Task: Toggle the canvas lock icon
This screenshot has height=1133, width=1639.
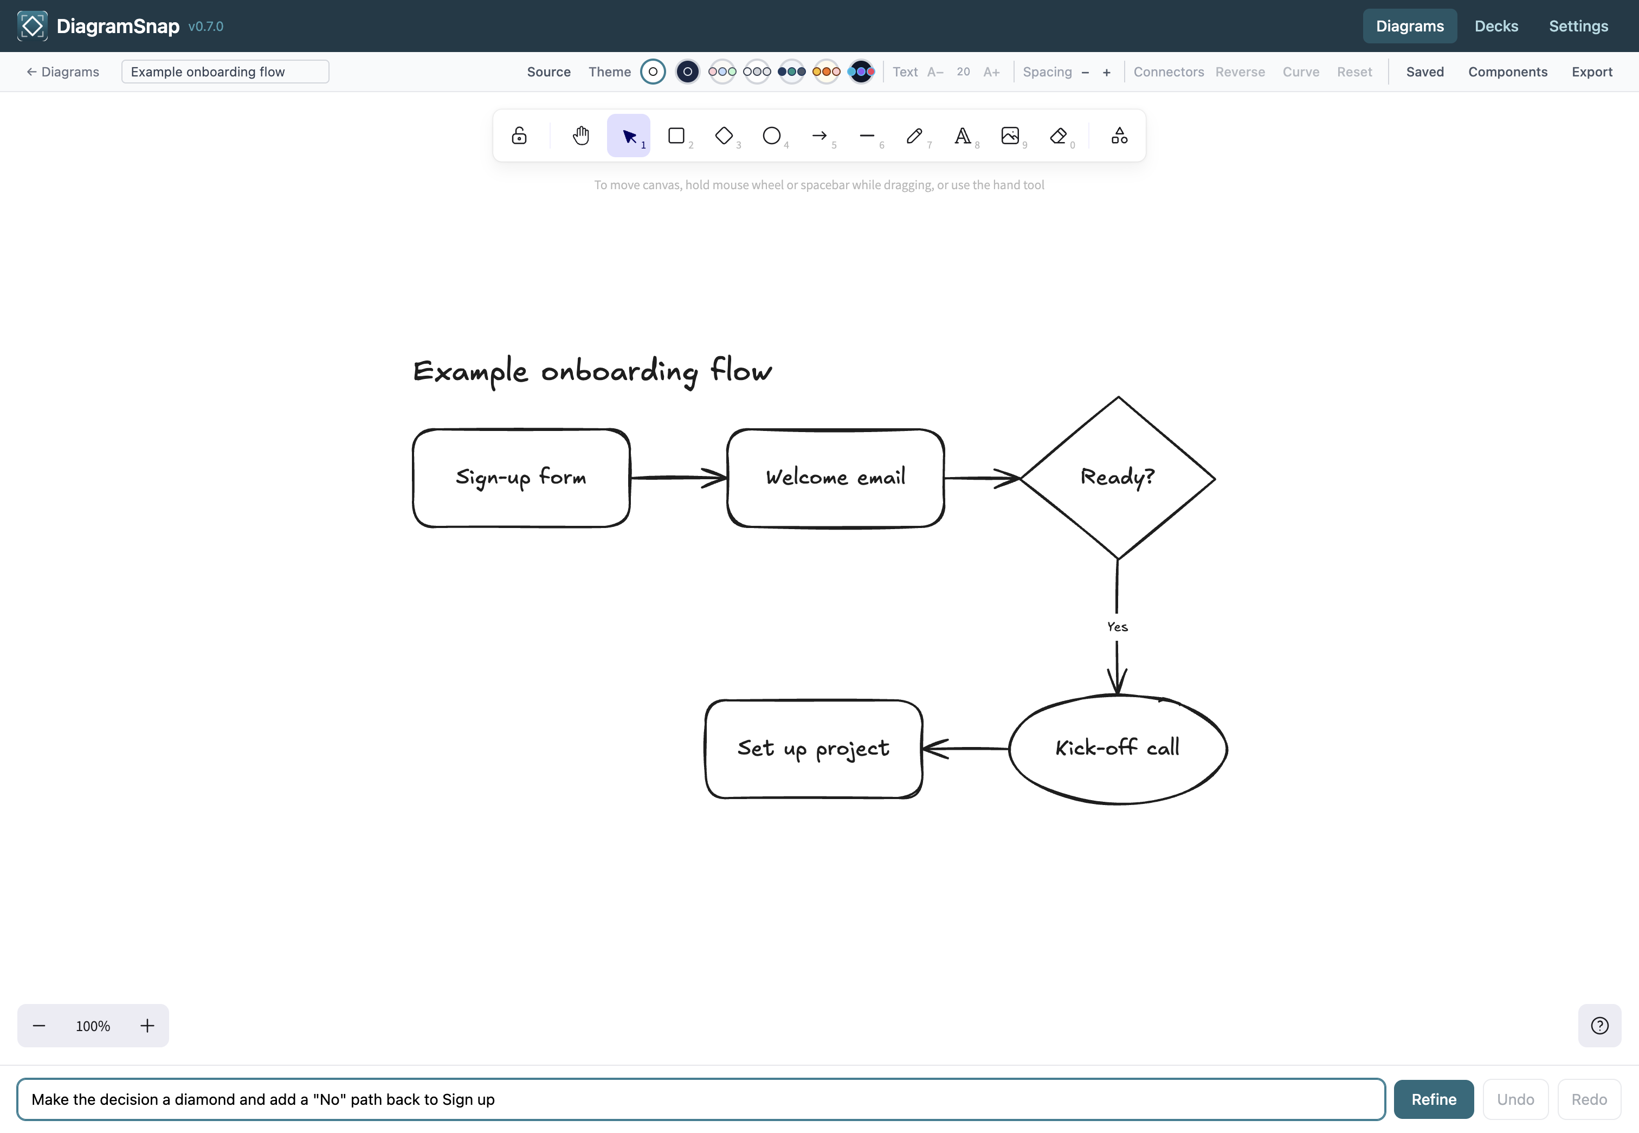Action: pos(519,136)
